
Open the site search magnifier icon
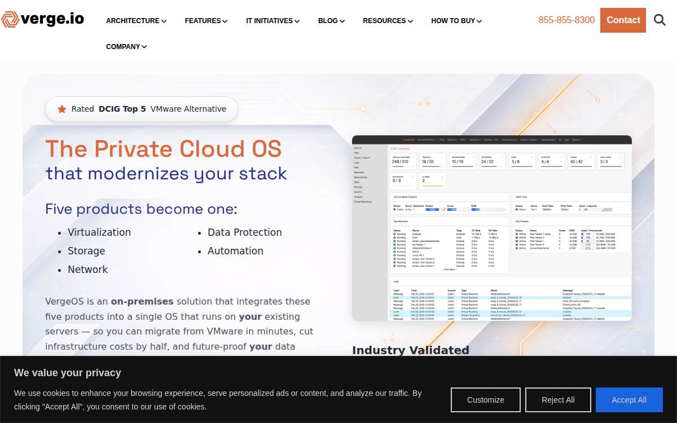tap(660, 20)
